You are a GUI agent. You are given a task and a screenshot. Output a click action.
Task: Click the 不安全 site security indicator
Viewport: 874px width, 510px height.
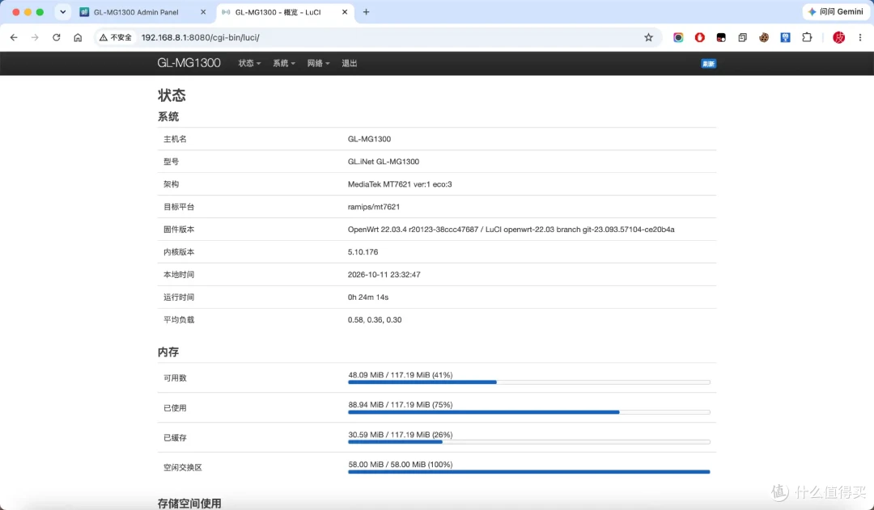point(116,37)
